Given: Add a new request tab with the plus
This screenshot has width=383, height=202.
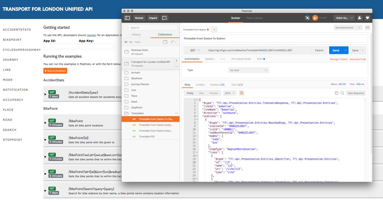Looking at the screenshot, I should [x=214, y=29].
